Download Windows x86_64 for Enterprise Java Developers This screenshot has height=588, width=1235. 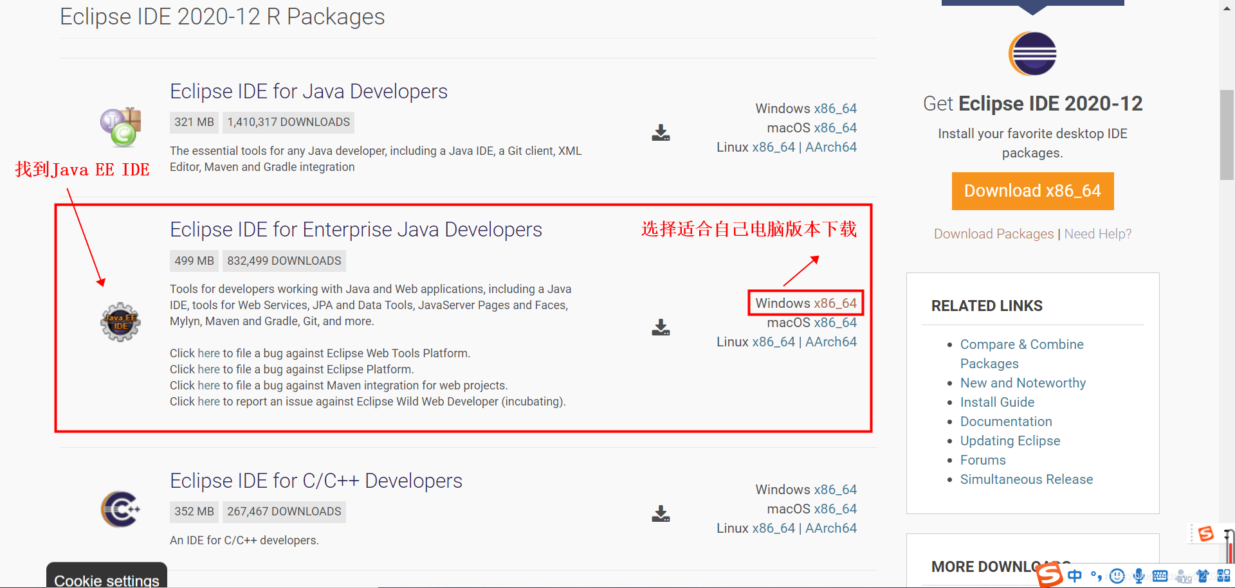[835, 303]
